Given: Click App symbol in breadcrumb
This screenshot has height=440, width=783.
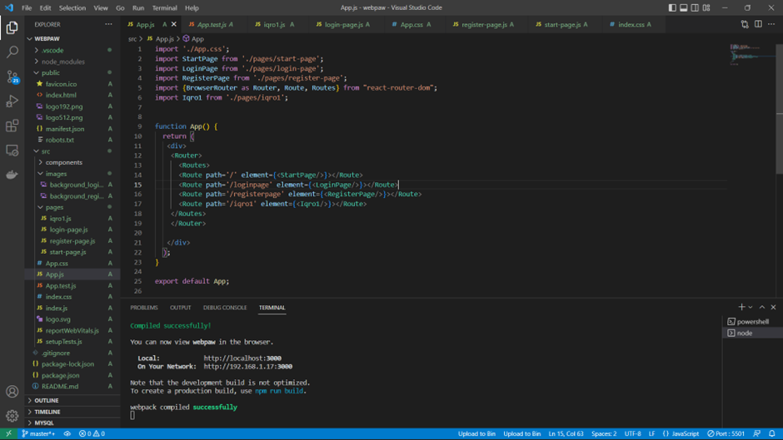Looking at the screenshot, I should pyautogui.click(x=194, y=39).
